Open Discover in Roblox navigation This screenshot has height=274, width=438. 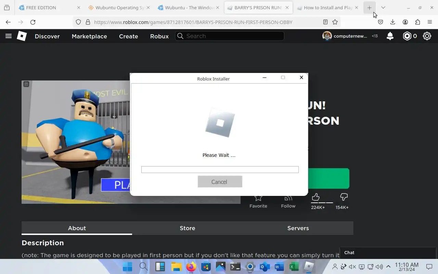tap(47, 36)
